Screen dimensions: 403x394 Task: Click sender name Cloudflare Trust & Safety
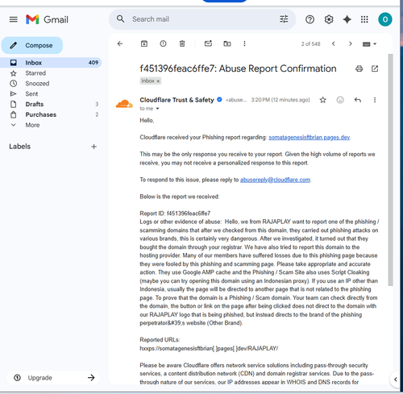pyautogui.click(x=177, y=100)
